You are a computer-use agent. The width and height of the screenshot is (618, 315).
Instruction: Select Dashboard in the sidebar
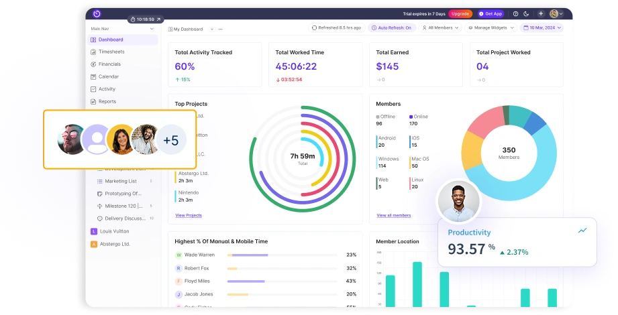coord(111,40)
